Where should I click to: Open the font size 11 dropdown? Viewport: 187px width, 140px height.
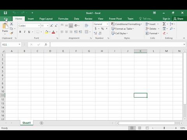[48, 26]
